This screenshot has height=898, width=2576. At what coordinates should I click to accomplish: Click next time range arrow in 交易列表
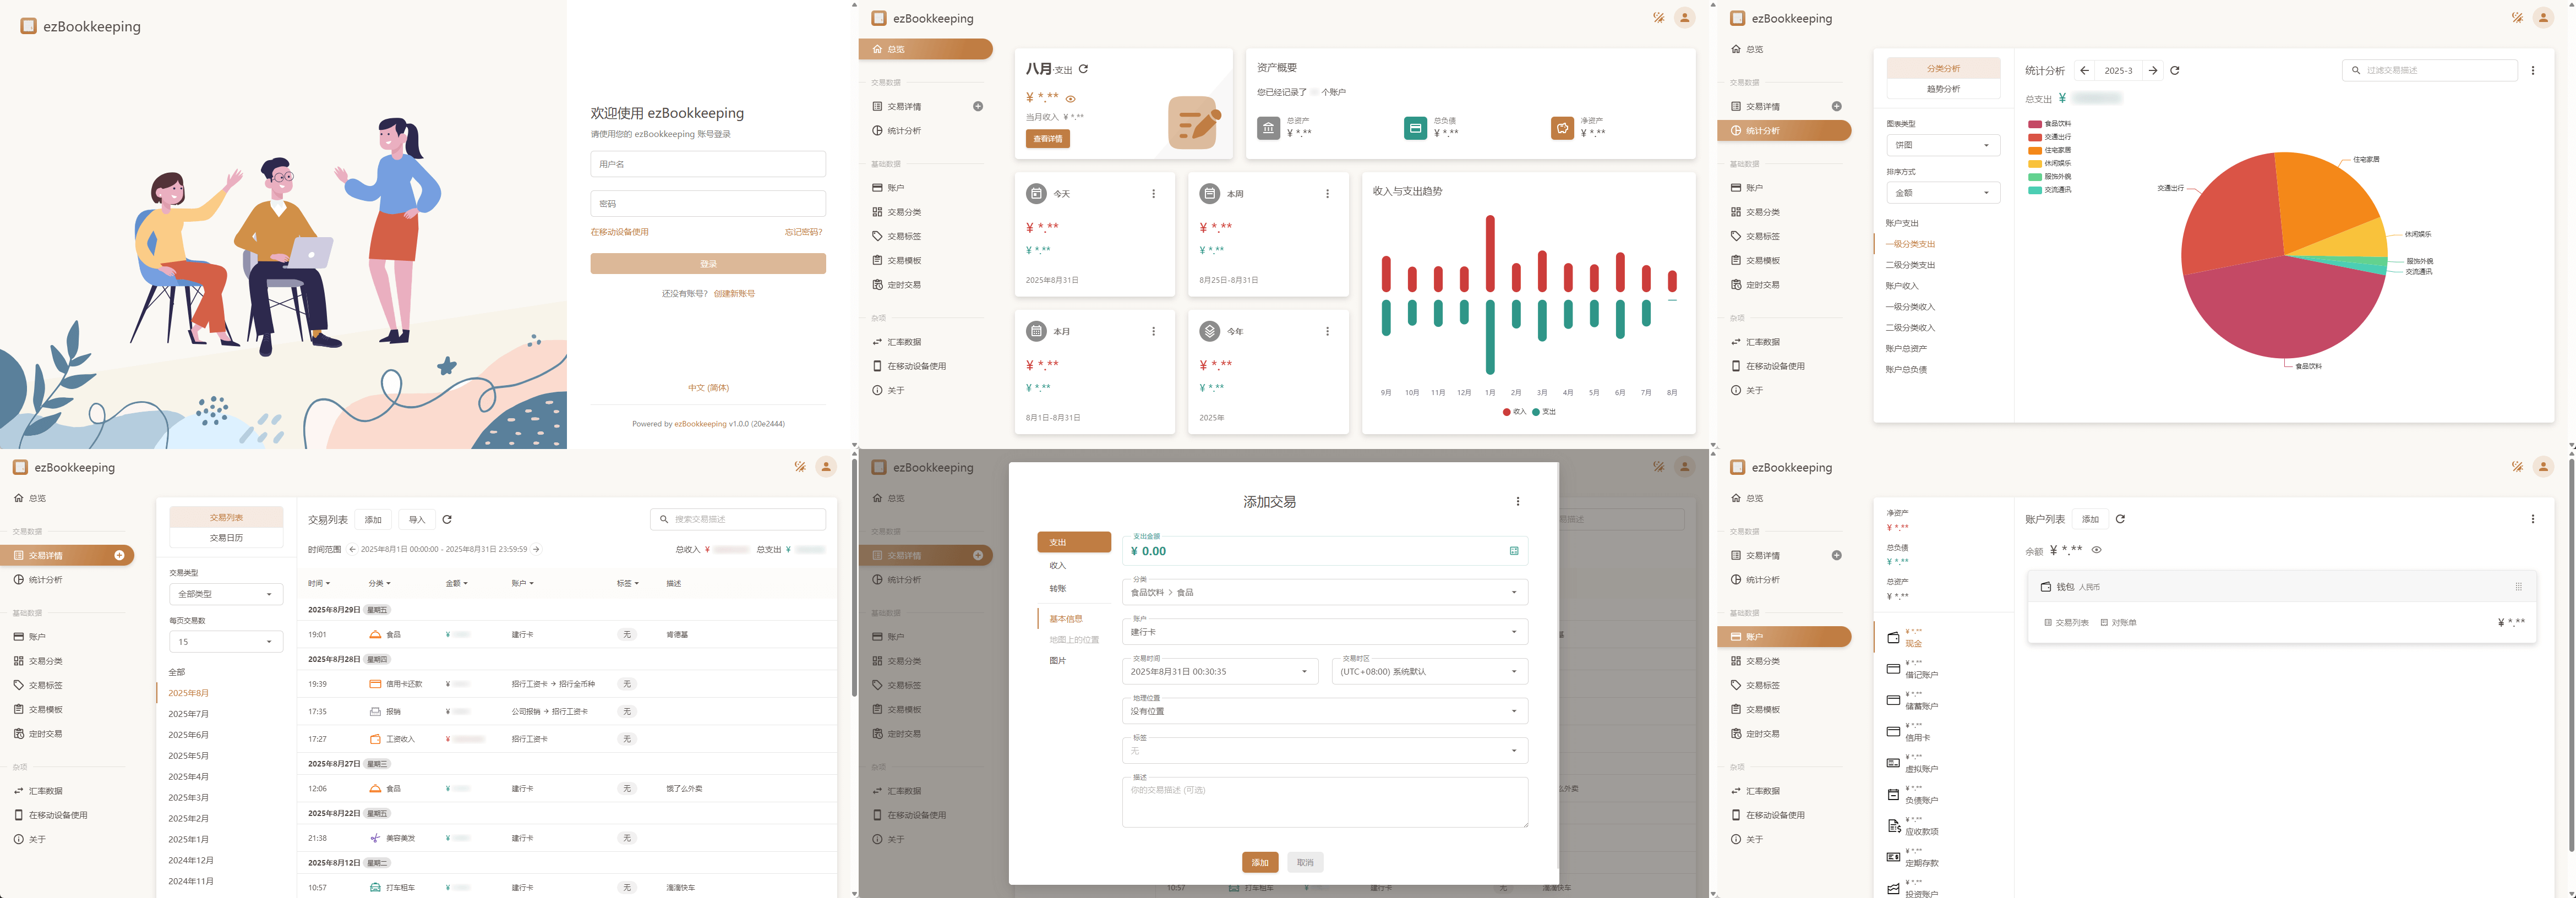click(536, 549)
